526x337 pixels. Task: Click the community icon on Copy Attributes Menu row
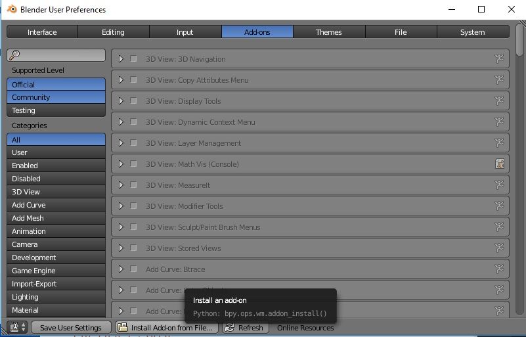(x=499, y=80)
